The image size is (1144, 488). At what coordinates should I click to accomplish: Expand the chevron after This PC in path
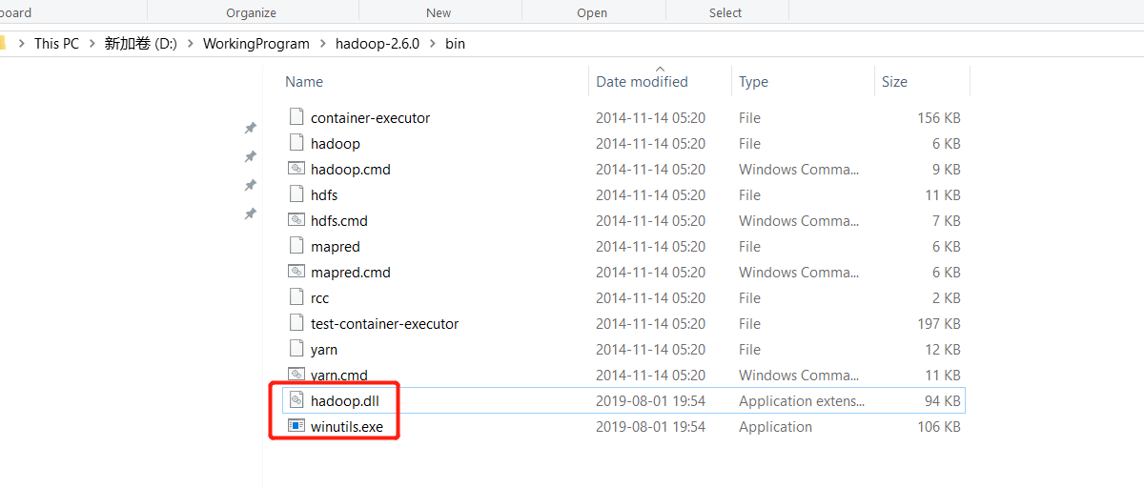coord(92,44)
